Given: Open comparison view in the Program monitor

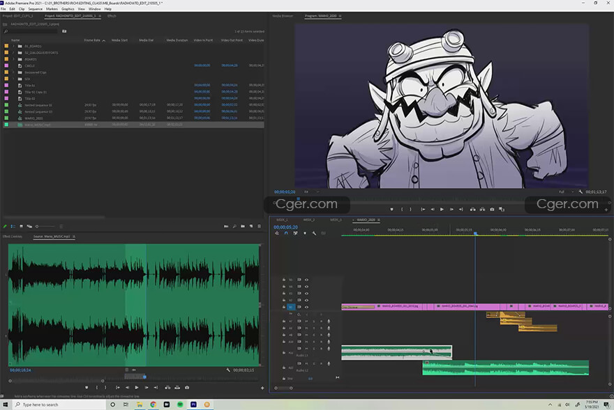Looking at the screenshot, I should [502, 210].
